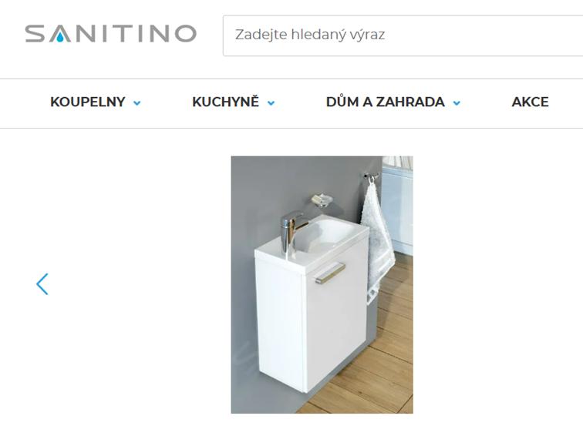Expand the Dům a zahrada chevron

(457, 103)
